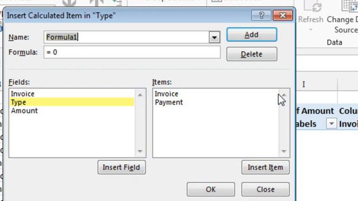Screen dimensions: 358x201
Task: Click the Insert Field button
Action: click(x=121, y=167)
